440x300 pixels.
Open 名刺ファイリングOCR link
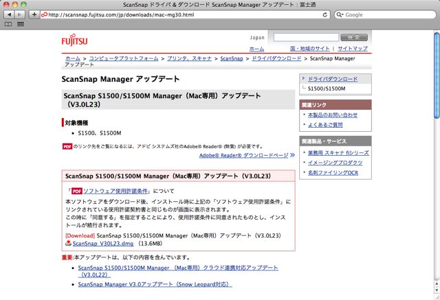(333, 172)
